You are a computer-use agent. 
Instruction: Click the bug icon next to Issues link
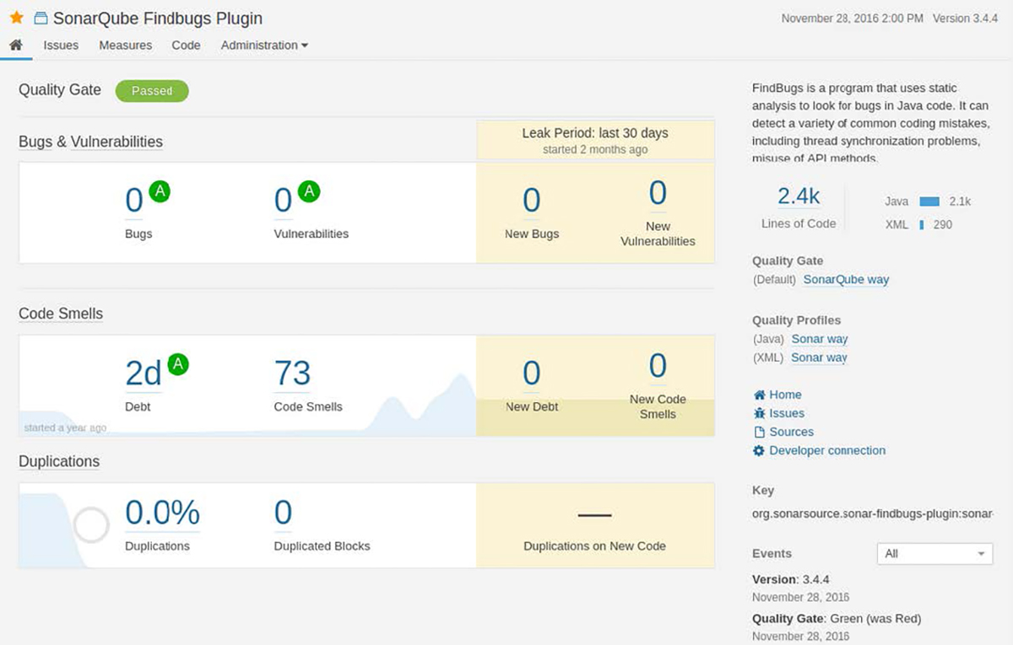pyautogui.click(x=759, y=413)
